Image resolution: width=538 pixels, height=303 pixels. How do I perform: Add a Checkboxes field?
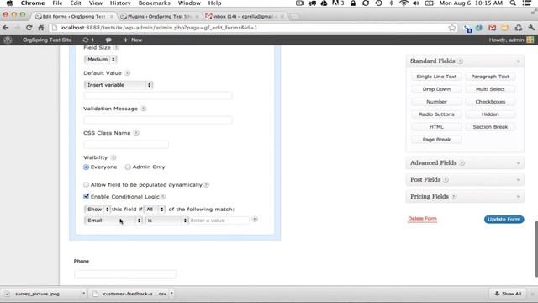point(490,102)
